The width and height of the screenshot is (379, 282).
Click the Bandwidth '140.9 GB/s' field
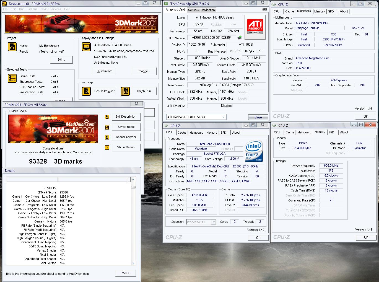(251, 78)
